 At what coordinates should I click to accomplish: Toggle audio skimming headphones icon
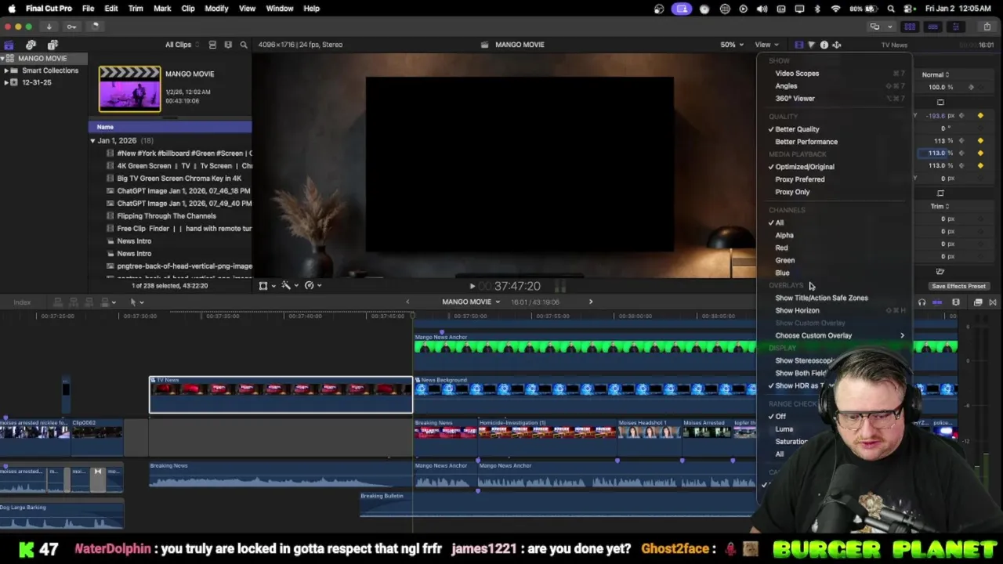click(x=922, y=302)
